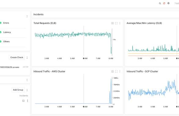This screenshot has height=116, width=179.
Task: Open kebab menu below Incidents label in sidebar
Action: (28, 101)
